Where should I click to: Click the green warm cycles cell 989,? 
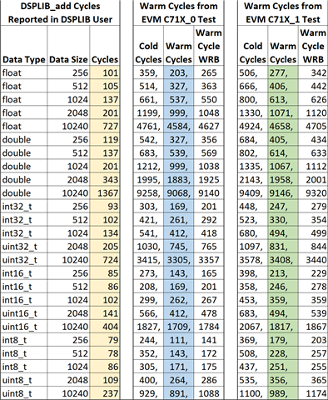(x=283, y=393)
